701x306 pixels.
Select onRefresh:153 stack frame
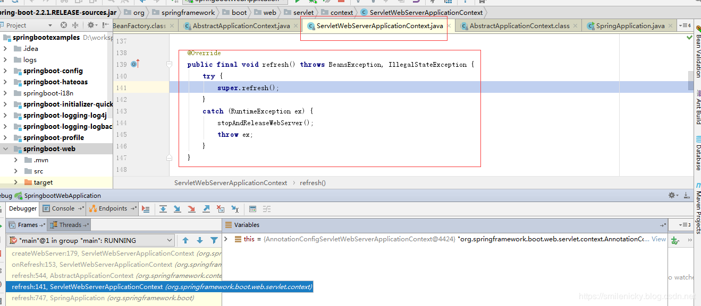pyautogui.click(x=114, y=264)
